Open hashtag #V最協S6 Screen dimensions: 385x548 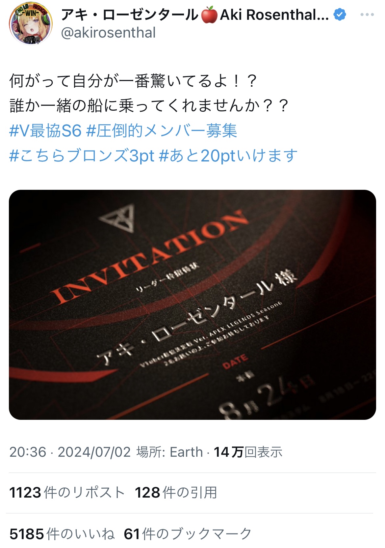coord(45,131)
